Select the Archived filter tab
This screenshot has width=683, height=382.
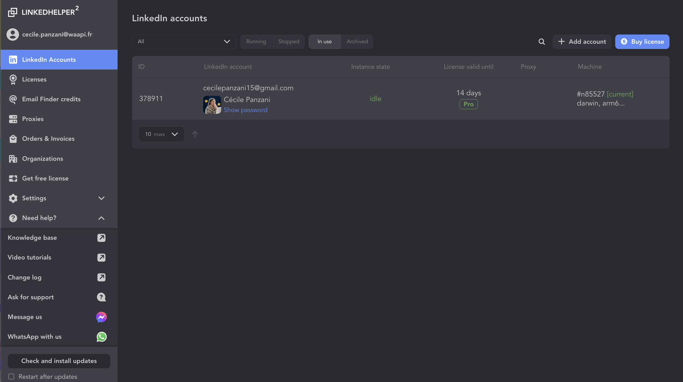coord(357,41)
